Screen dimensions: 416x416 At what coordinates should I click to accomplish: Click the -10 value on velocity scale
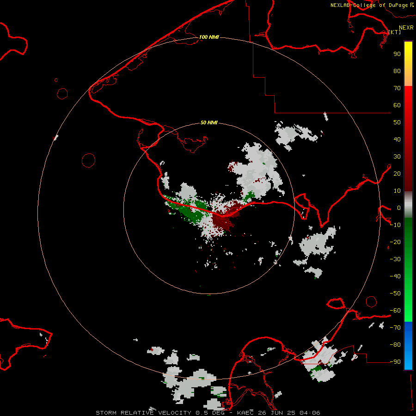(395, 225)
